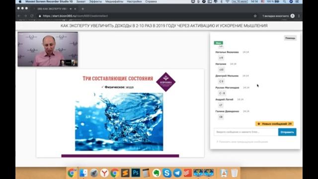The width and height of the screenshot is (318, 179).
Task: Open the Movavi Screen Recorder Studio menu
Action: [49, 1]
